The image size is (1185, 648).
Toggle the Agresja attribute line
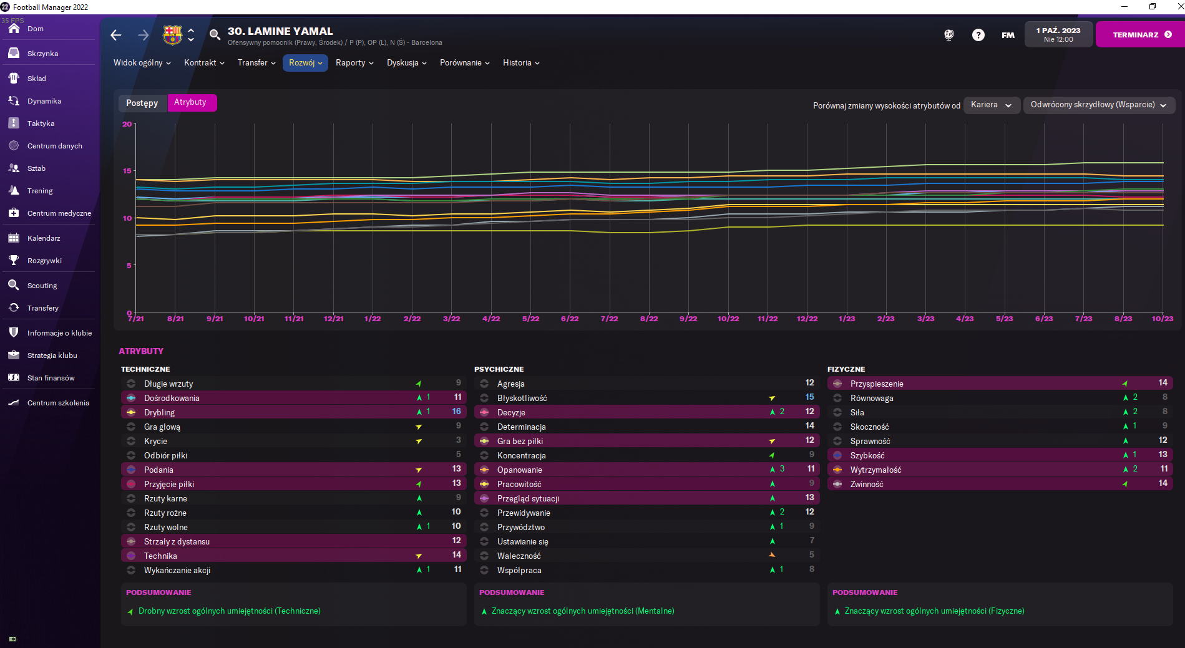point(484,384)
